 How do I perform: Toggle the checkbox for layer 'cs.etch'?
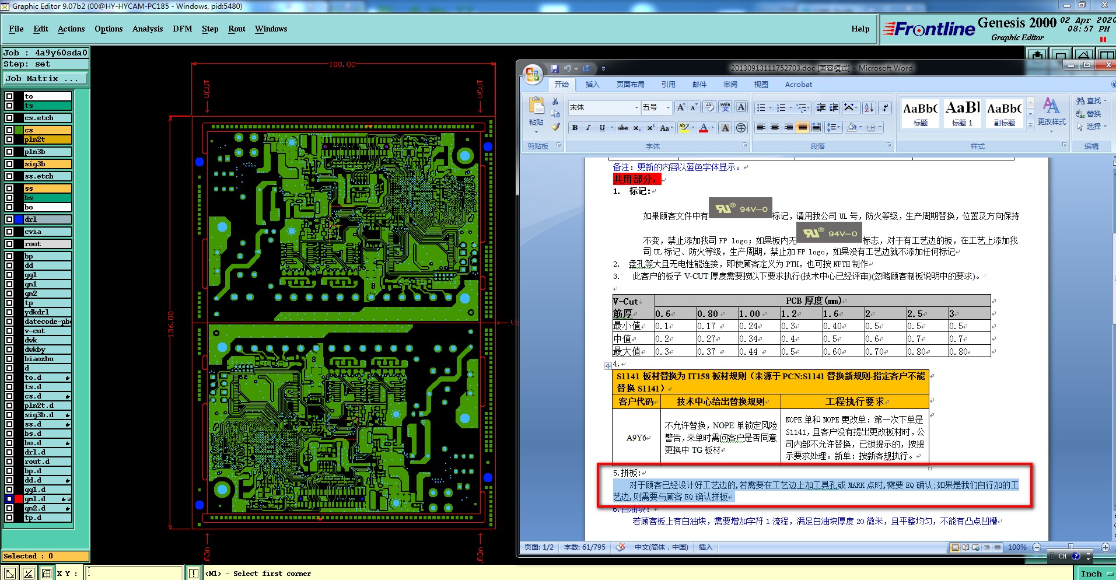[x=9, y=118]
